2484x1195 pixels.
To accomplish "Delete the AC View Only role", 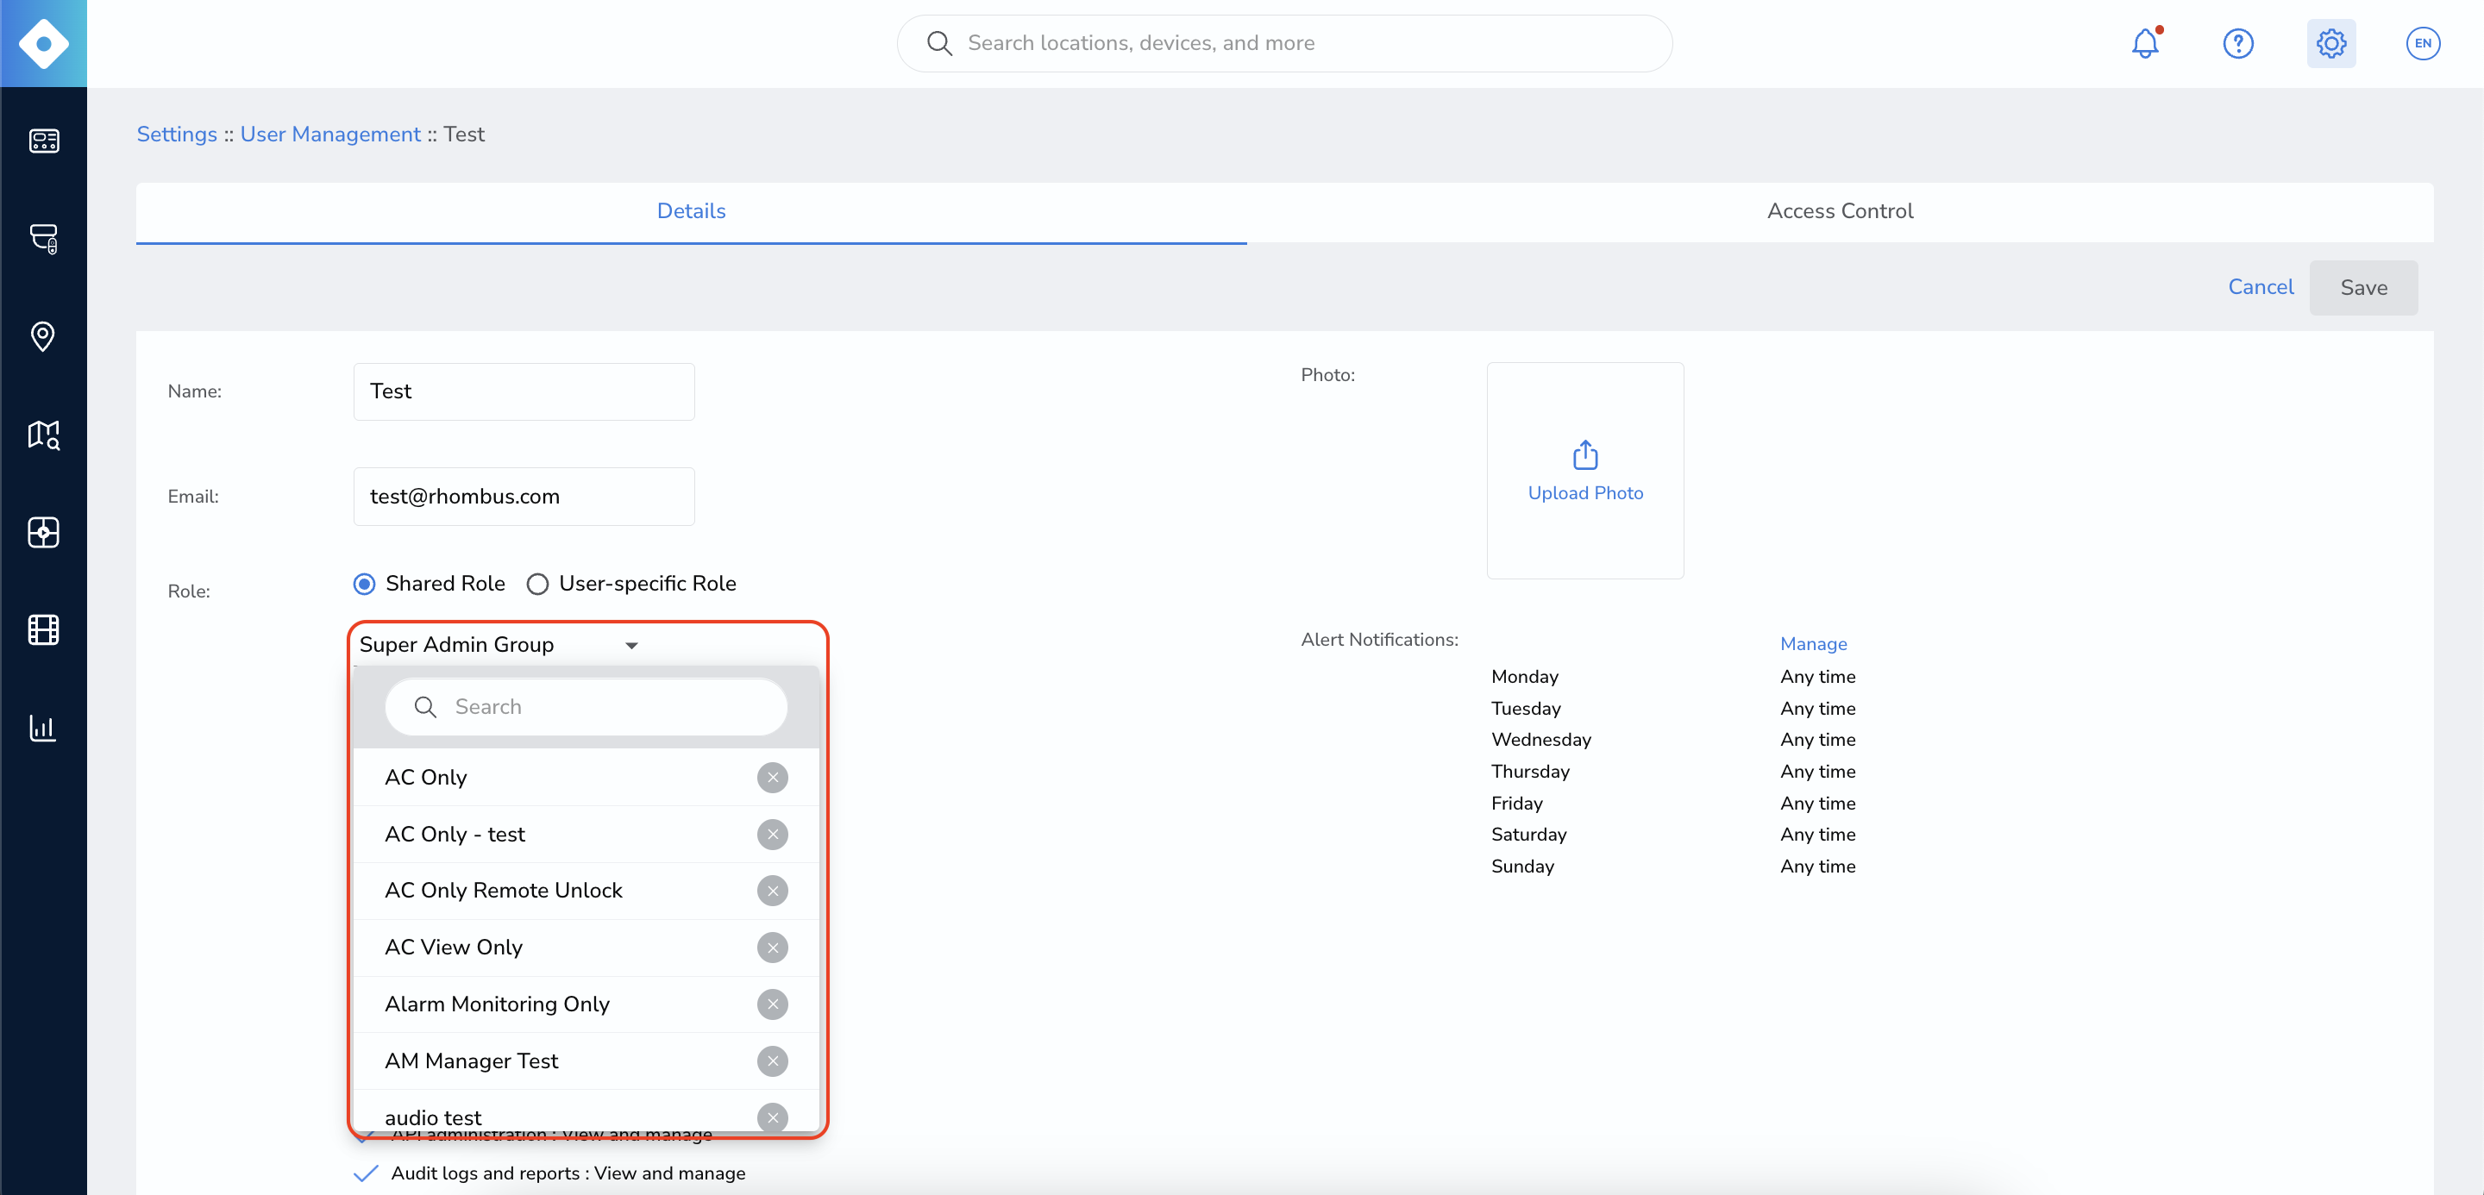I will click(773, 948).
